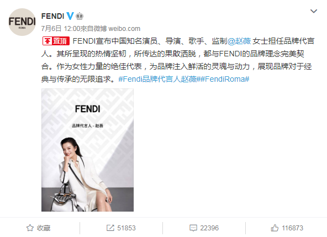Screen dimensions: 327x237
Task: Enlarge the FENDI campaign poster image
Action: point(88,150)
